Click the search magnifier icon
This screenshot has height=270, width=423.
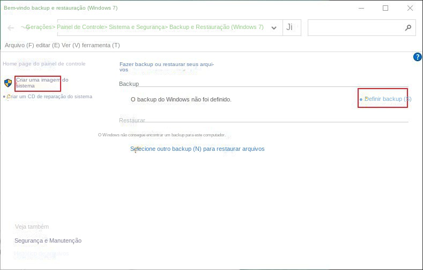(408, 27)
